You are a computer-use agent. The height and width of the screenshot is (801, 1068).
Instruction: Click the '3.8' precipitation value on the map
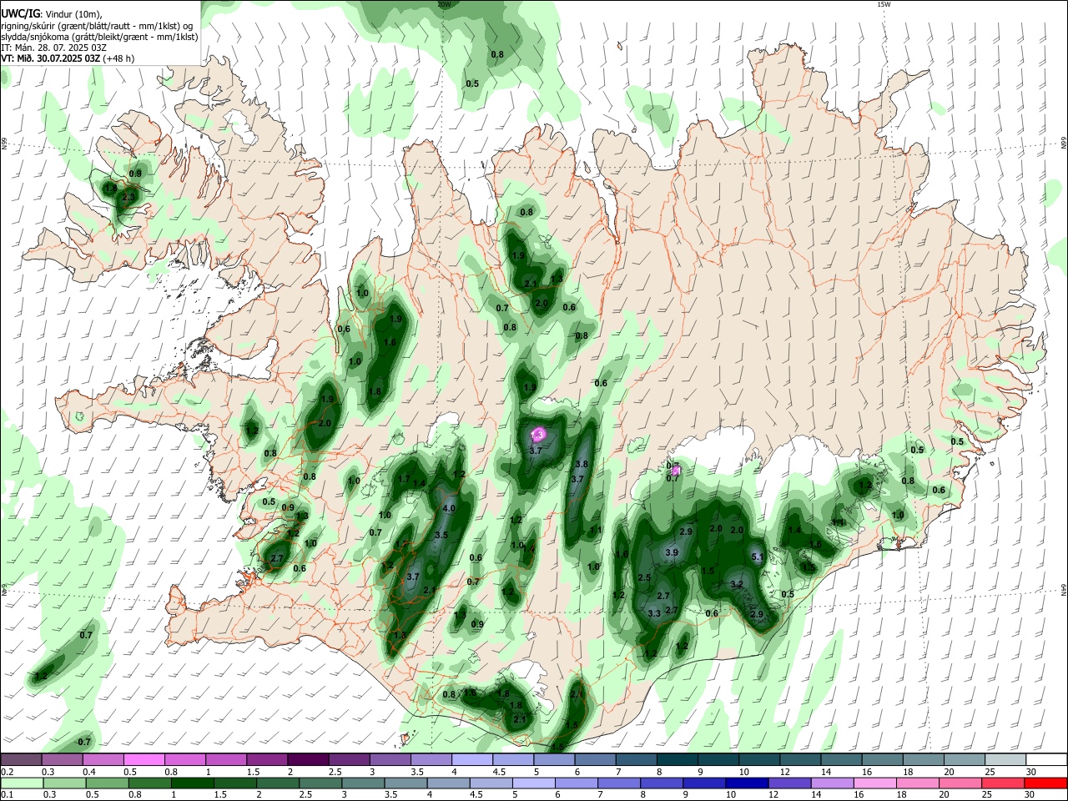coord(582,464)
